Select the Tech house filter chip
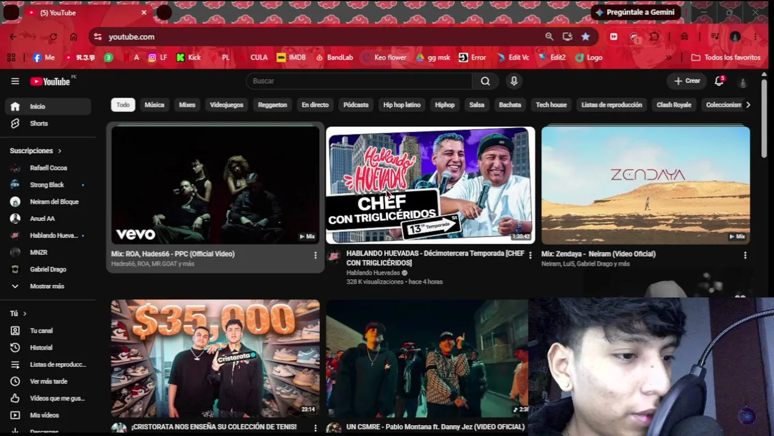 coord(551,105)
